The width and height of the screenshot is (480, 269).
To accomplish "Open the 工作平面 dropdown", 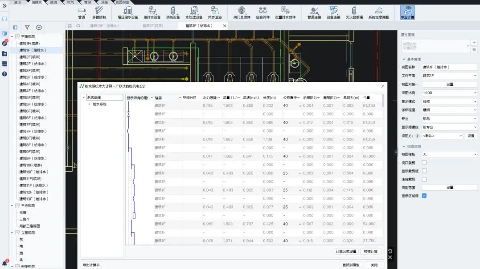I will coord(449,76).
